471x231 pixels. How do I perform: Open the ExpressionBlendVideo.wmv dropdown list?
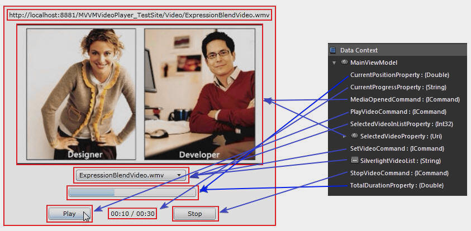pos(178,175)
